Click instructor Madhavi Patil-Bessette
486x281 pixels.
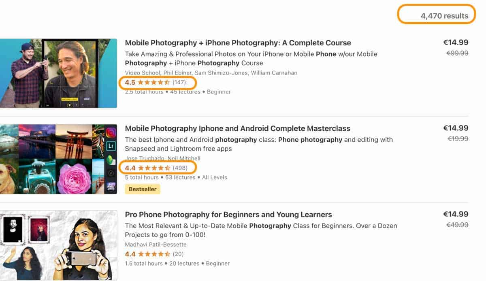(156, 244)
